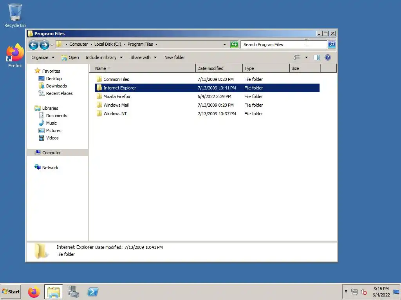Launch Firefox from the taskbar
The height and width of the screenshot is (300, 401).
click(34, 292)
